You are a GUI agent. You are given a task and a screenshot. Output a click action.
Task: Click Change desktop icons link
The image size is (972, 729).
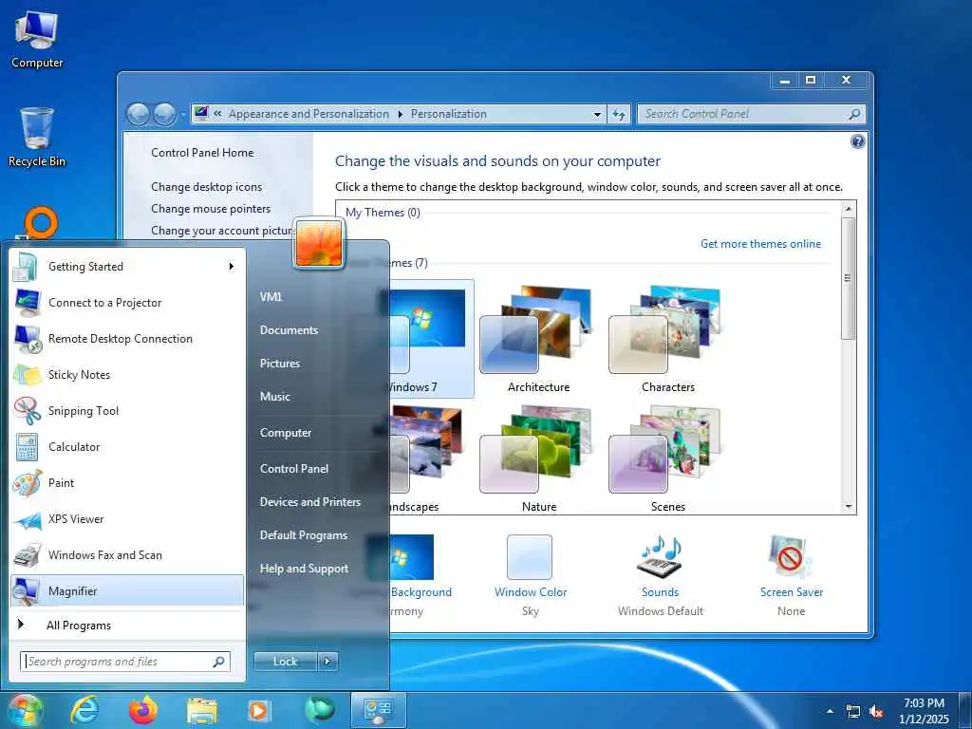206,187
